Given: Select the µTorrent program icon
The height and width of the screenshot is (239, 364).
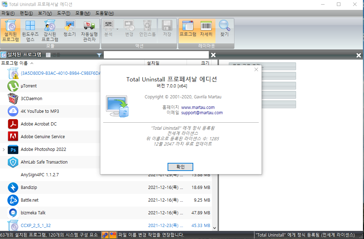Looking at the screenshot, I should [x=13, y=86].
